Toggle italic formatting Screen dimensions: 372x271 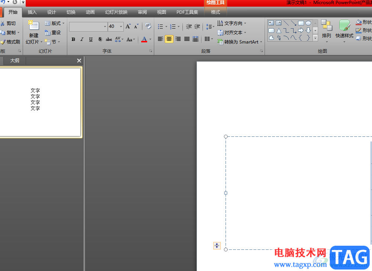click(x=82, y=39)
